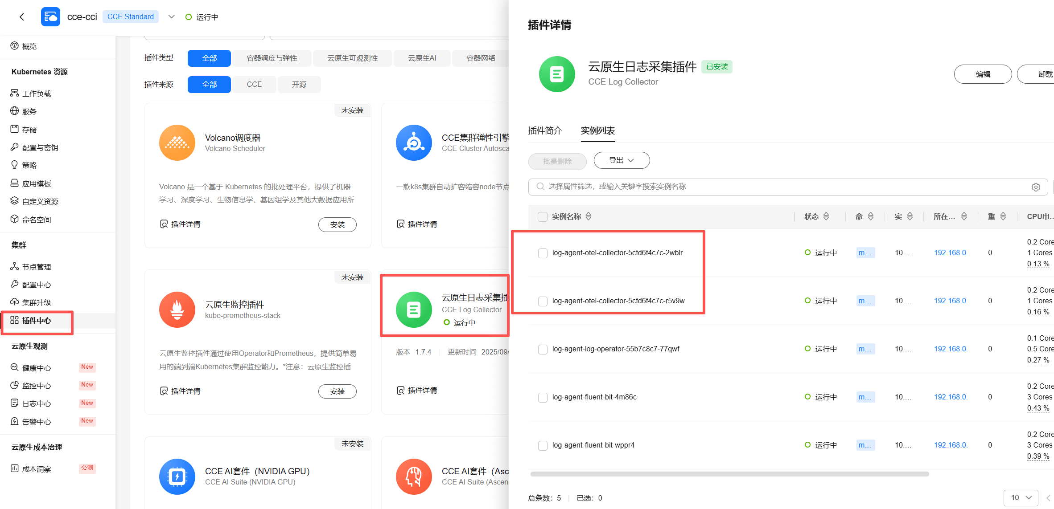Image resolution: width=1054 pixels, height=509 pixels.
Task: Click the table settings gear icon
Action: click(x=1036, y=187)
